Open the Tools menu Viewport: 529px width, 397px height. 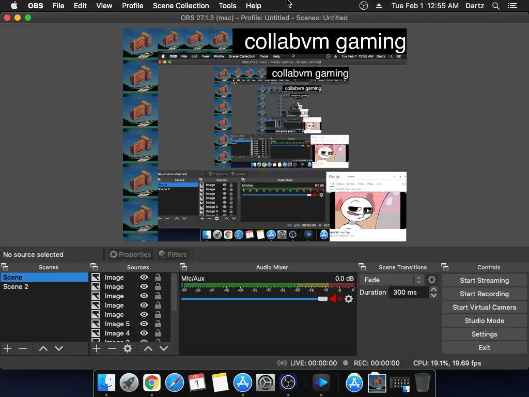point(227,6)
